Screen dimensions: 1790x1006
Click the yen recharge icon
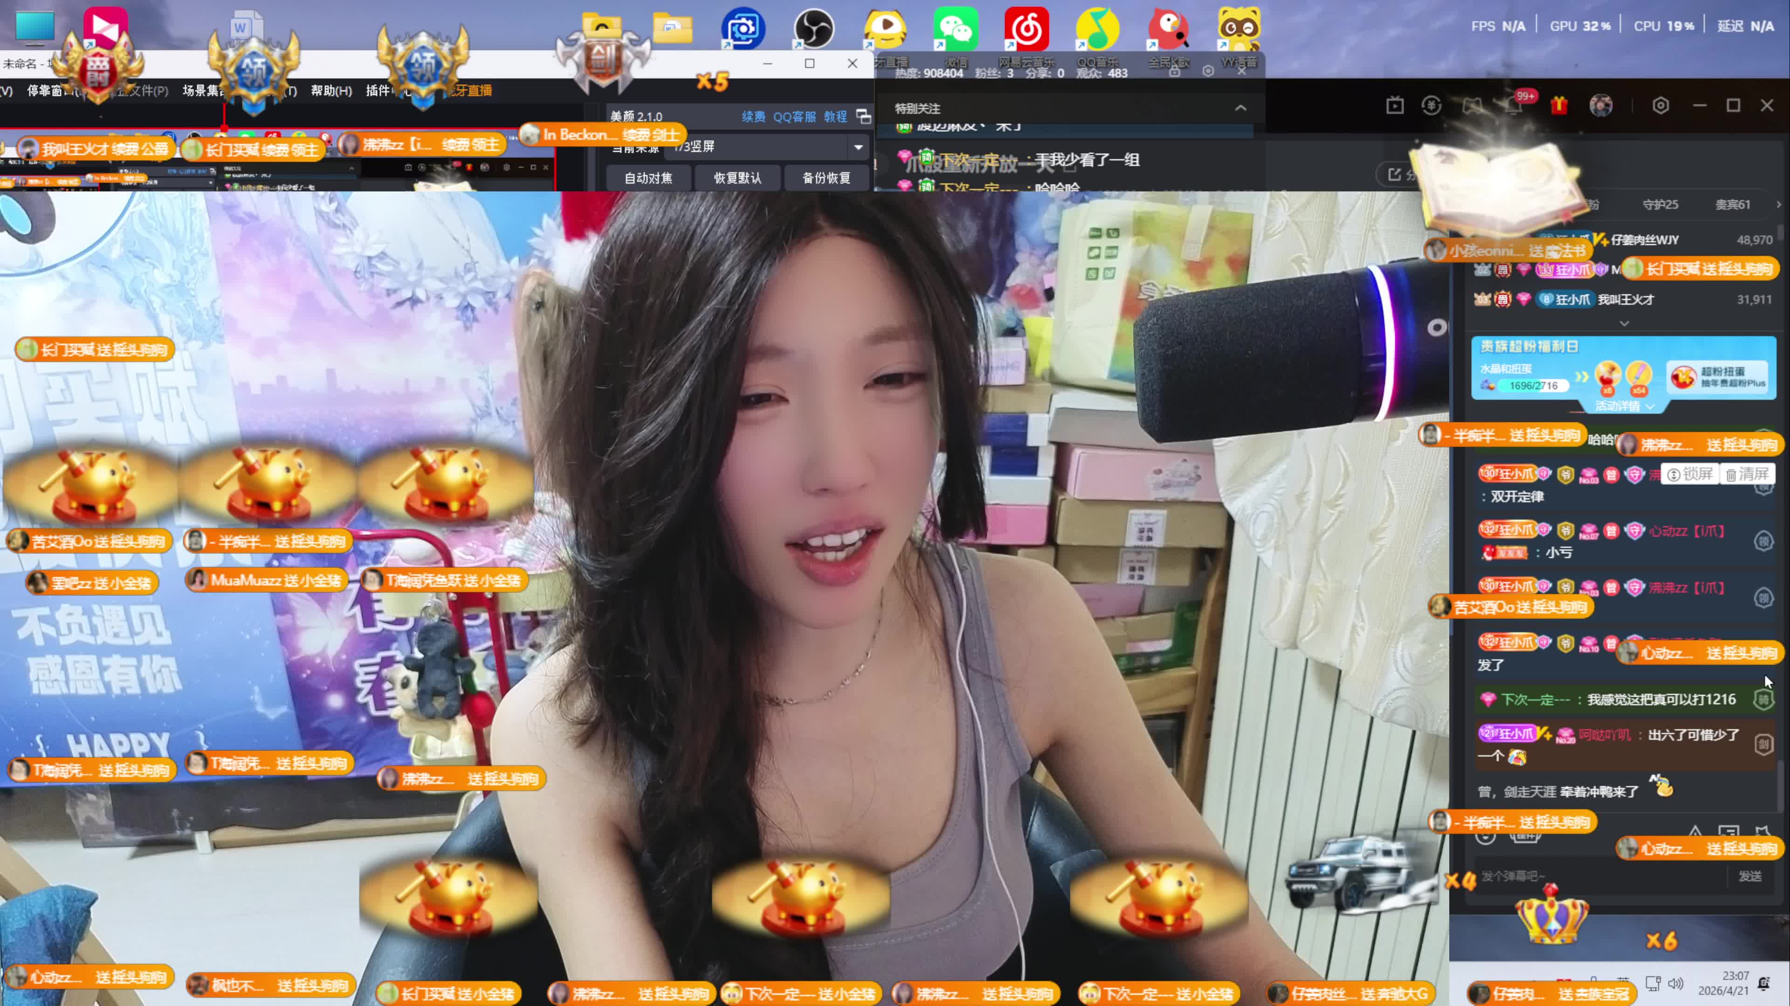point(1431,106)
